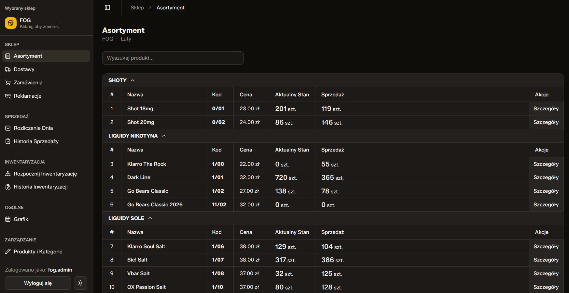Collapse the SHOTY category section
This screenshot has width=569, height=293.
[132, 80]
